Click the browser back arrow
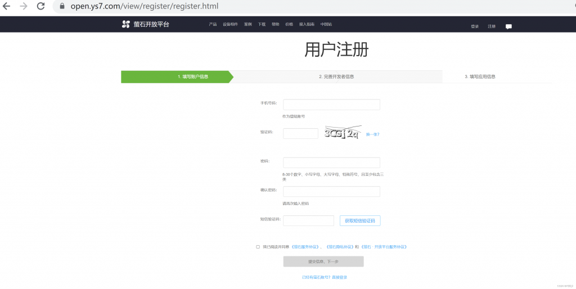Viewport: 576px width, 289px height. [x=7, y=6]
